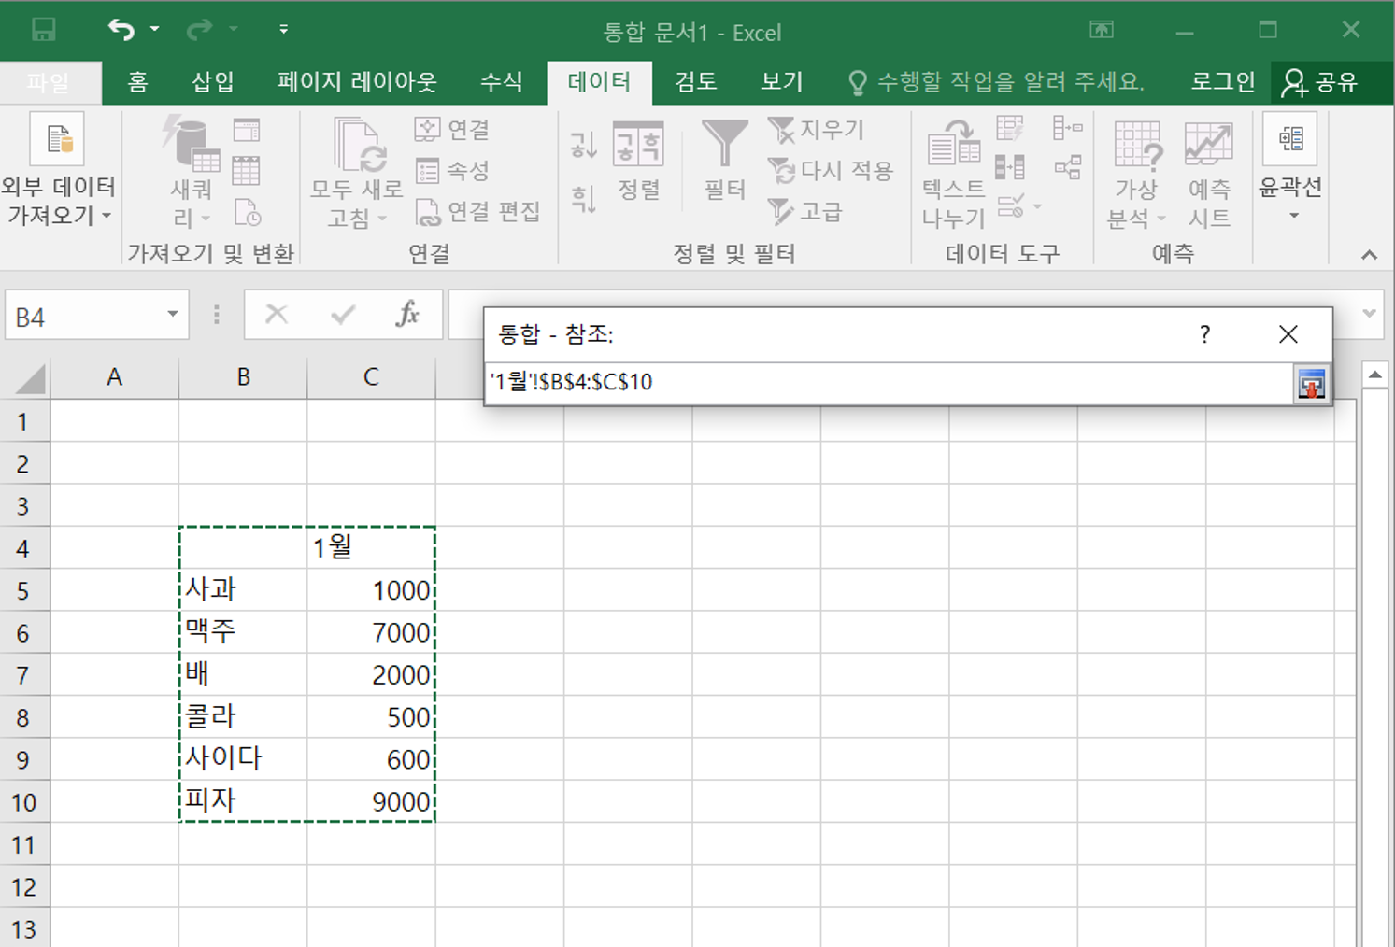The image size is (1395, 947).
Task: Collapse the ribbon with the chevron
Action: [1368, 255]
